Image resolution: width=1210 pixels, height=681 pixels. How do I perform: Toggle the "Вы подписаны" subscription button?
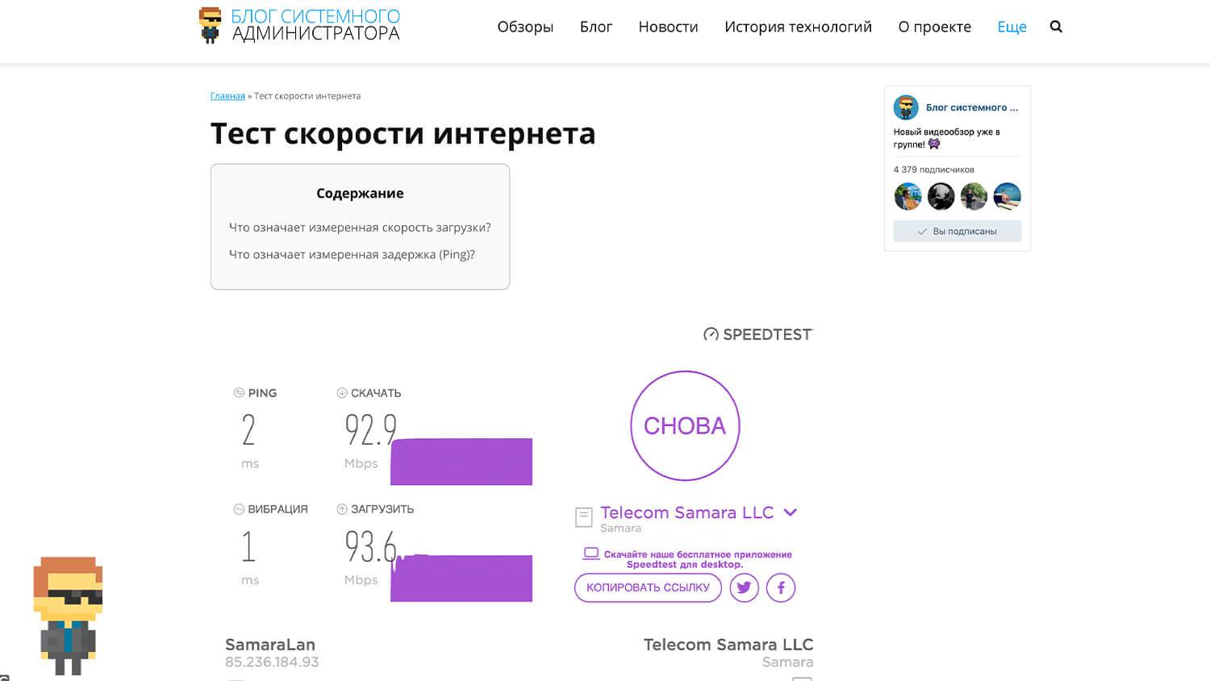click(x=957, y=232)
